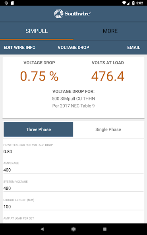Image resolution: width=147 pixels, height=235 pixels.
Task: Select Single Phase mode
Action: point(108,129)
